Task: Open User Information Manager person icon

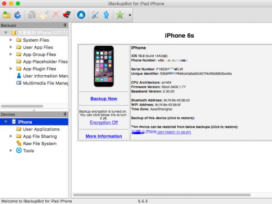Action: pyautogui.click(x=19, y=76)
